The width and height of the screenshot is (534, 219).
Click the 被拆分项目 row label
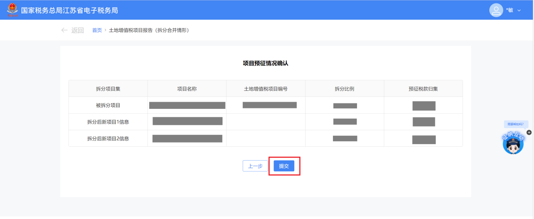click(108, 106)
